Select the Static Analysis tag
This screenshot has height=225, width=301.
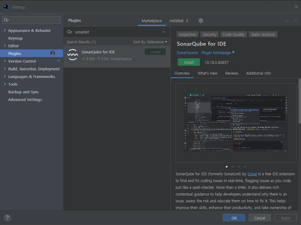tap(263, 34)
